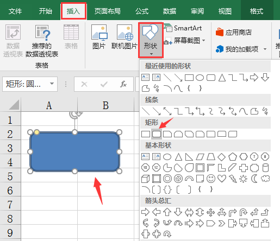
Task: Choose the recently used text box shape
Action: point(145,78)
